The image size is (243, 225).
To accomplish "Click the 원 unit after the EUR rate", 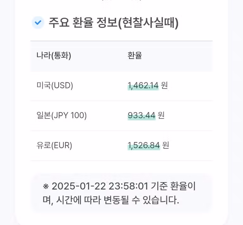I will click(x=165, y=145).
